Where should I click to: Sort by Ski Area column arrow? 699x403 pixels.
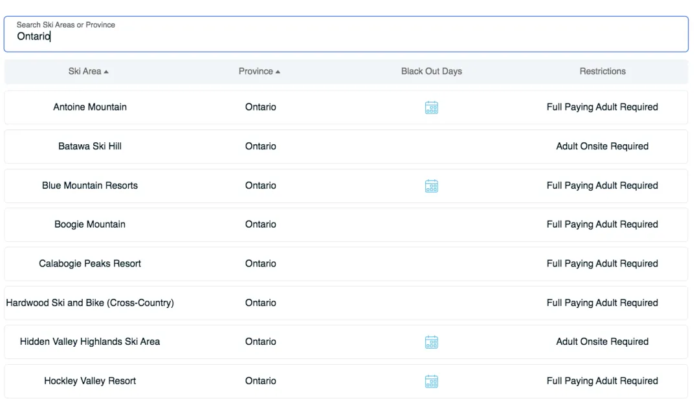coord(106,72)
